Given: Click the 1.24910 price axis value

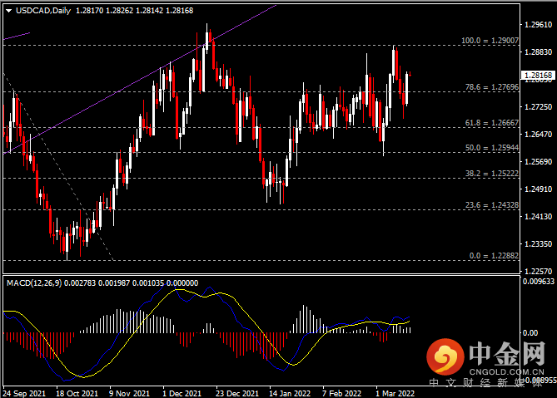Looking at the screenshot, I should (538, 189).
